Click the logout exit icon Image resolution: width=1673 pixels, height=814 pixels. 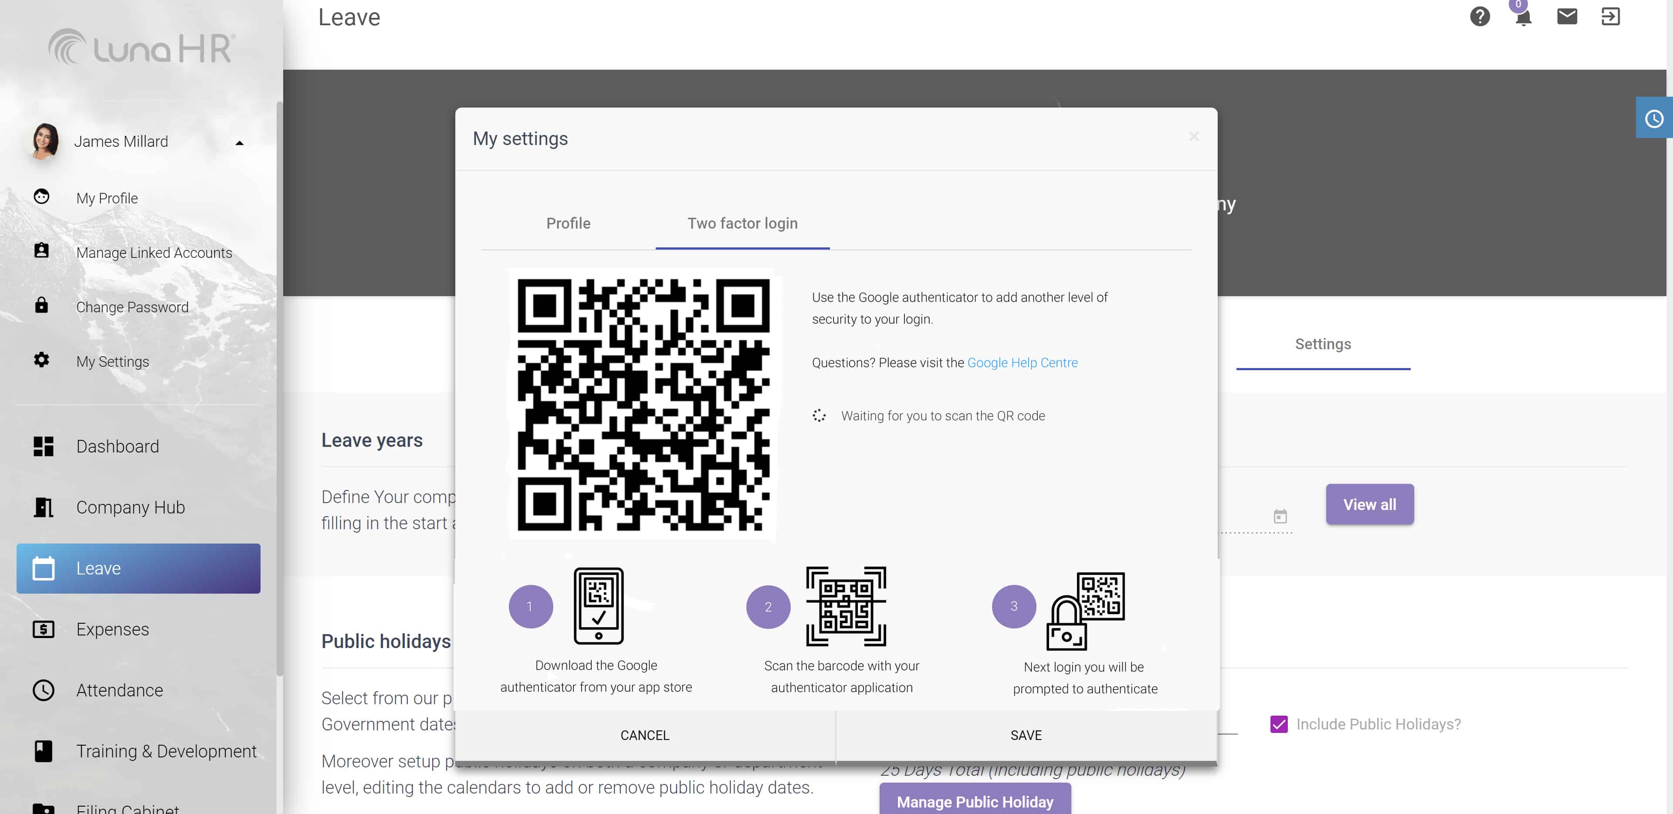1610,16
